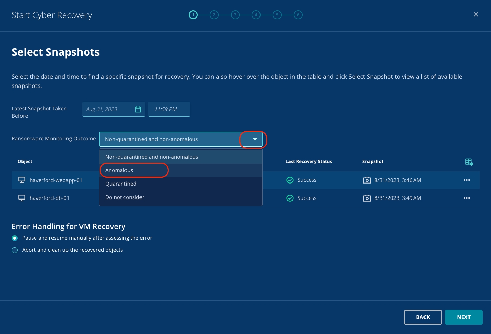491x334 pixels.
Task: Choose Quarantined from the dropdown list
Action: coord(121,184)
